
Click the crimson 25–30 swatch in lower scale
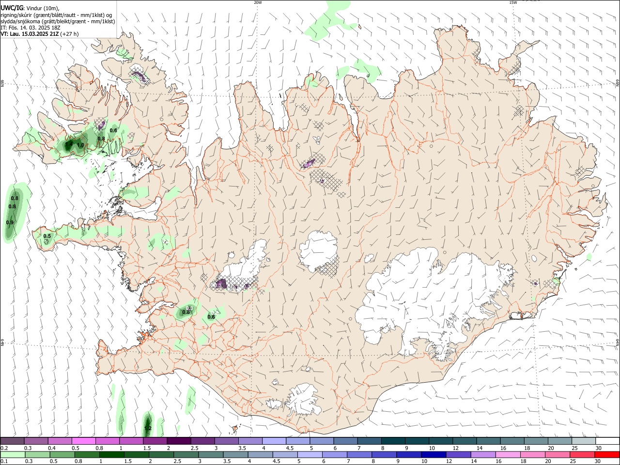[x=582, y=455]
